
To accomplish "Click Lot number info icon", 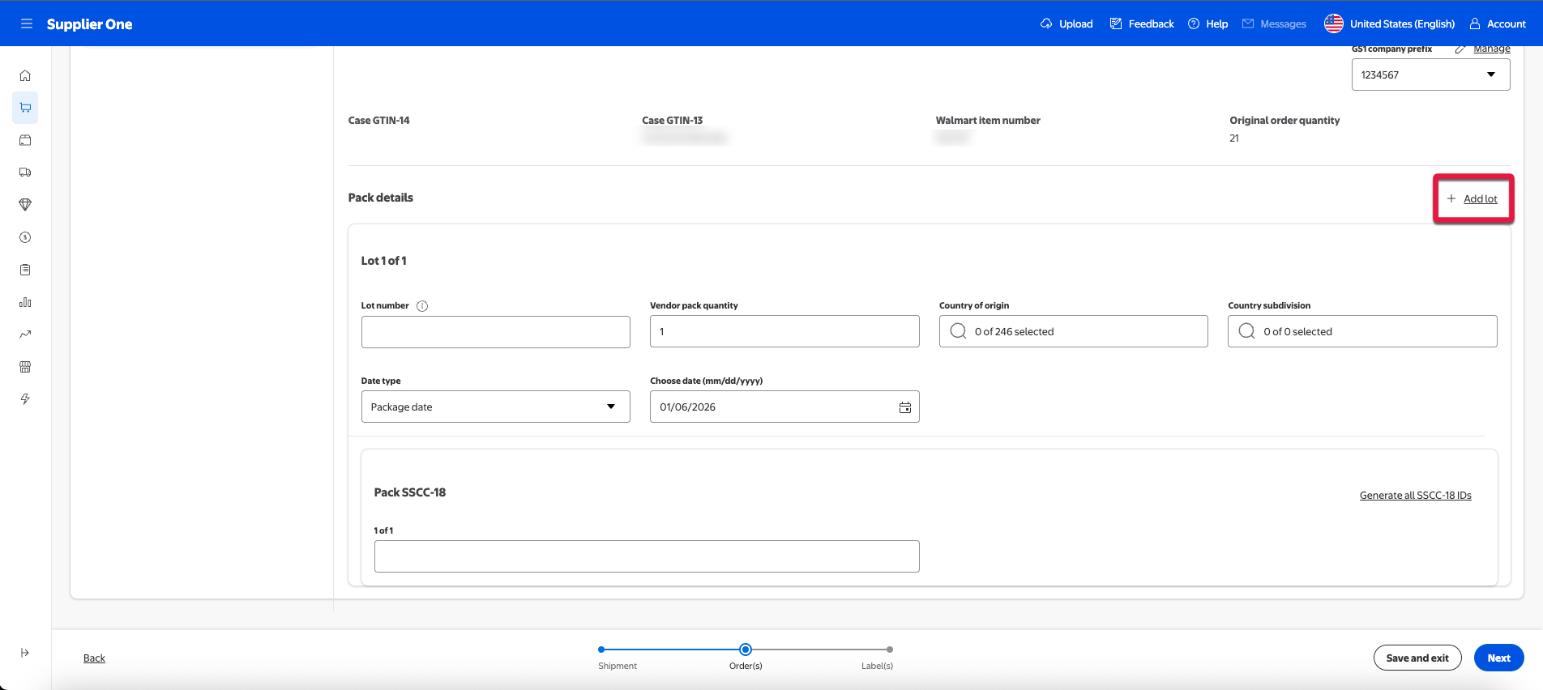I will (x=422, y=306).
